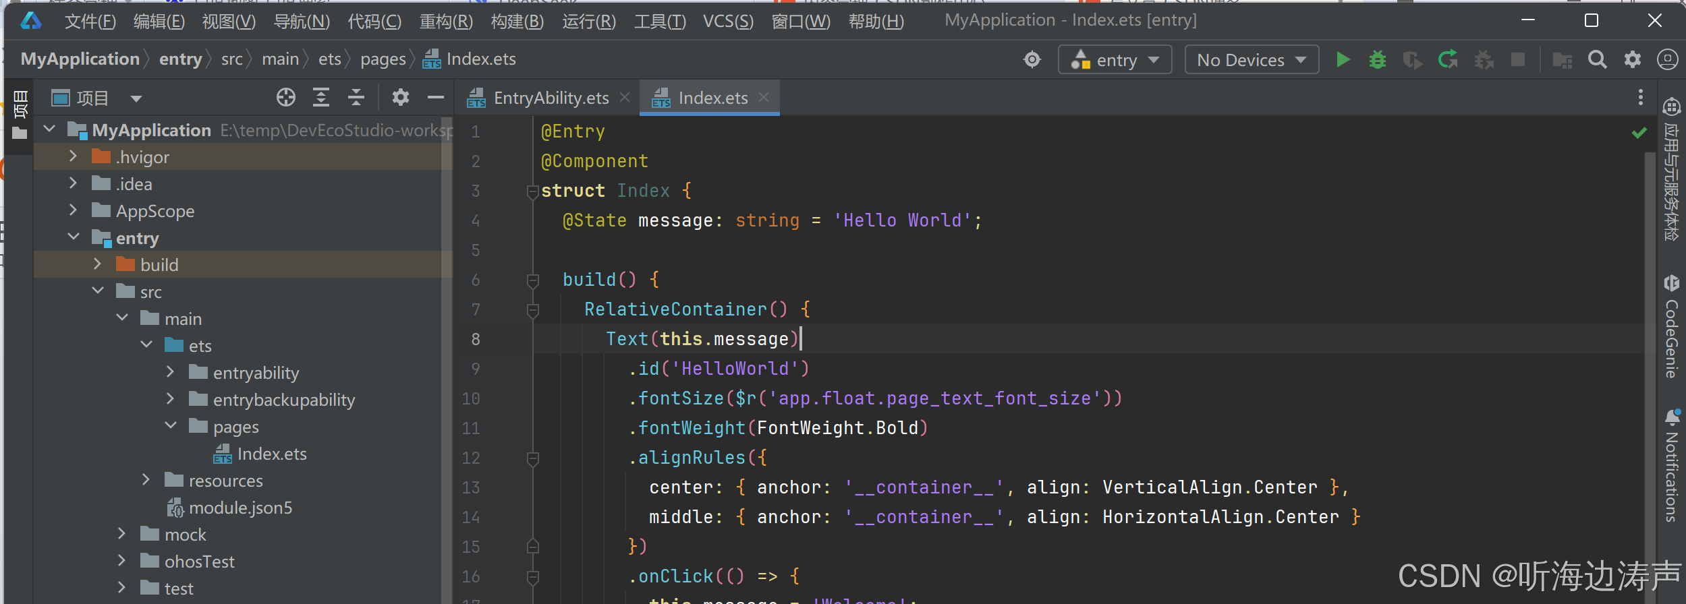Open editor tabs more-options dots
Image resolution: width=1686 pixels, height=604 pixels.
[1640, 98]
